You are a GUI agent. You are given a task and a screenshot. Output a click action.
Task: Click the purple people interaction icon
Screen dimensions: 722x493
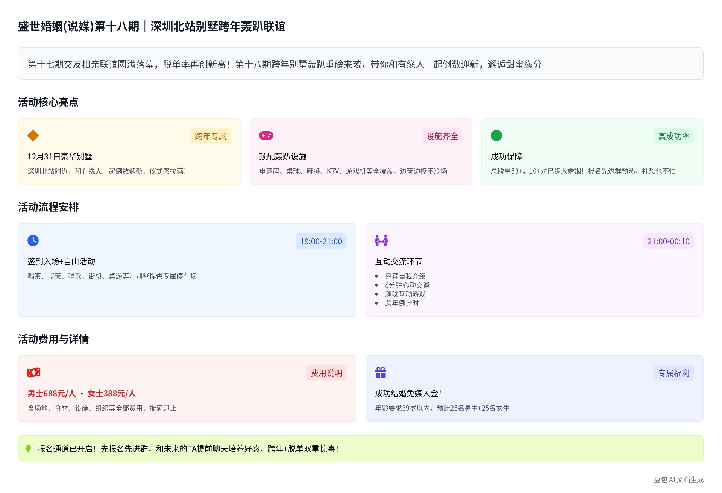(381, 240)
